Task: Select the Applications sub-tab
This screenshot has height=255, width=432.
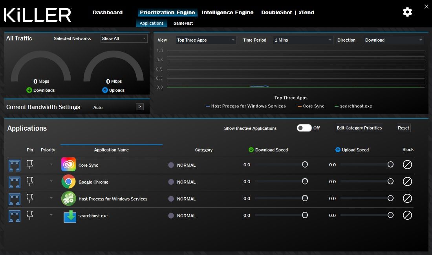Action: coord(152,23)
